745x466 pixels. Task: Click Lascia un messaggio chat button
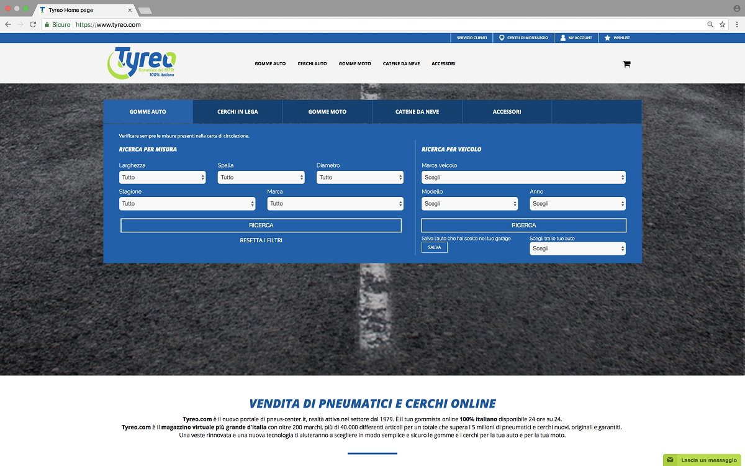click(x=703, y=460)
